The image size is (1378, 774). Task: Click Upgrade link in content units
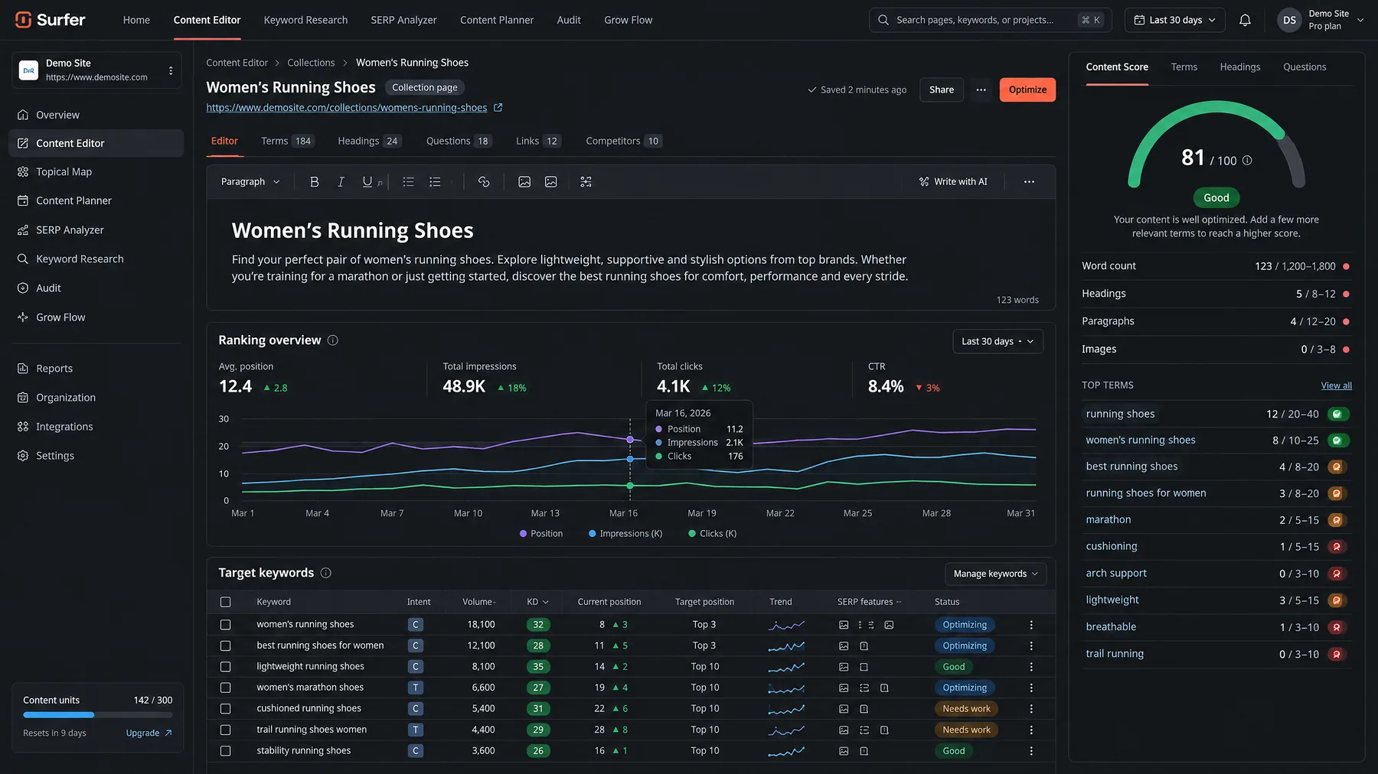149,733
